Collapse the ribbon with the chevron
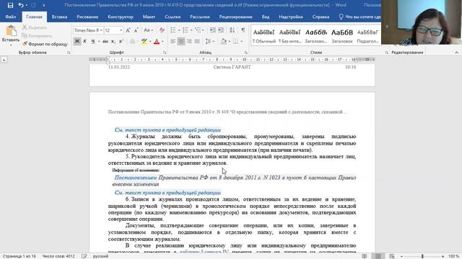 click(x=456, y=53)
